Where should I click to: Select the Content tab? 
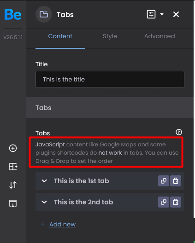[x=60, y=36]
